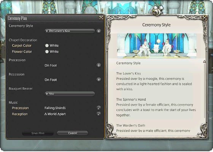Click the wedding rings ornament icon
Image resolution: width=213 pixels, height=152 pixels.
157,10
